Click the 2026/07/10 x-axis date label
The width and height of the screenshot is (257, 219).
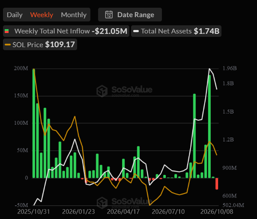pos(168,212)
